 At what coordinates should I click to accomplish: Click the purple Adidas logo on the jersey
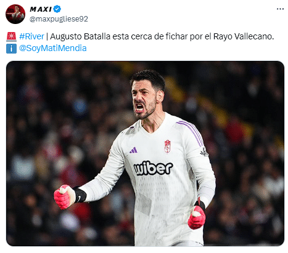(133, 150)
